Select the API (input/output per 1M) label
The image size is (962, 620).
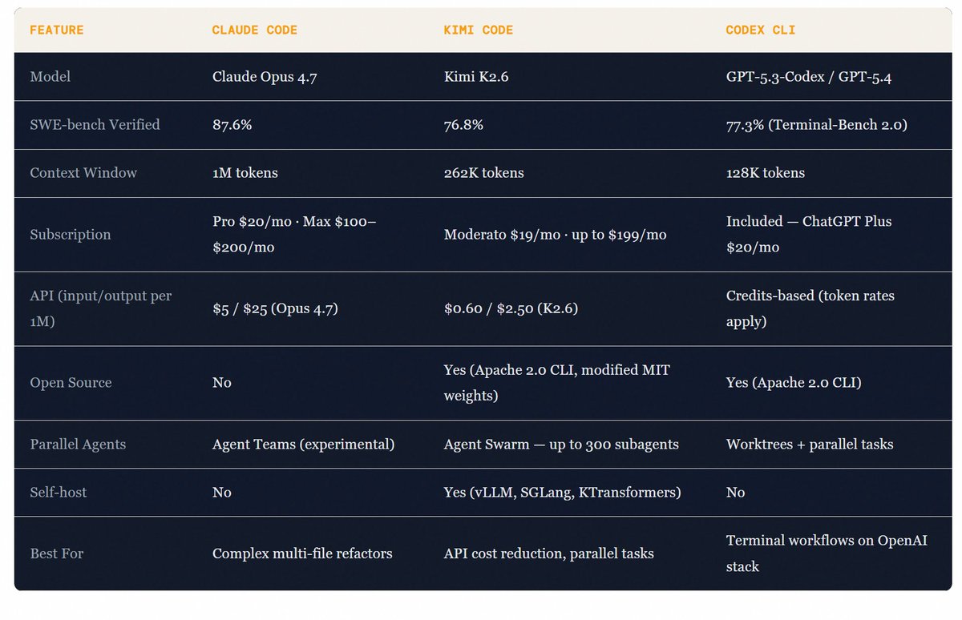pos(101,308)
